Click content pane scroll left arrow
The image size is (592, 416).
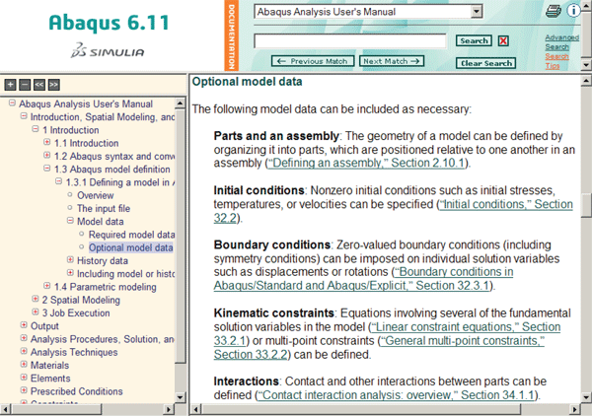(196, 409)
